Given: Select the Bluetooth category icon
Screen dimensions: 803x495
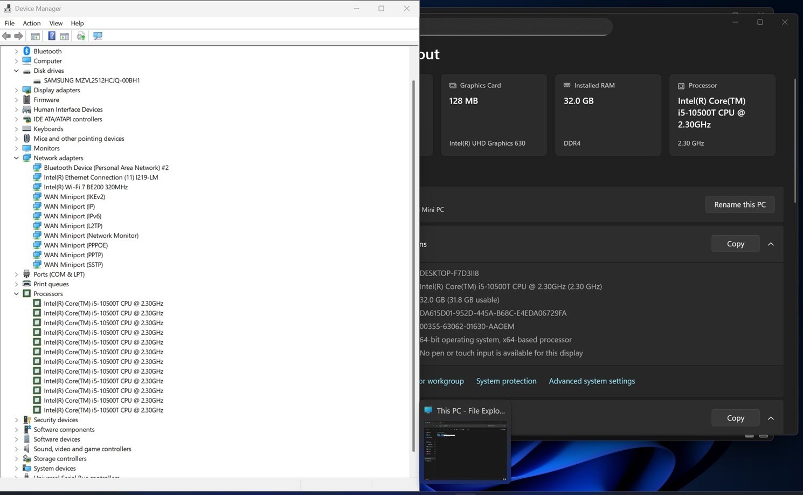Looking at the screenshot, I should 27,51.
